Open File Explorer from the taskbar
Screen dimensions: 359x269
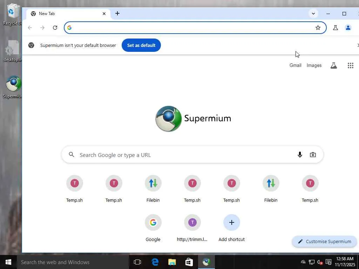(172, 262)
